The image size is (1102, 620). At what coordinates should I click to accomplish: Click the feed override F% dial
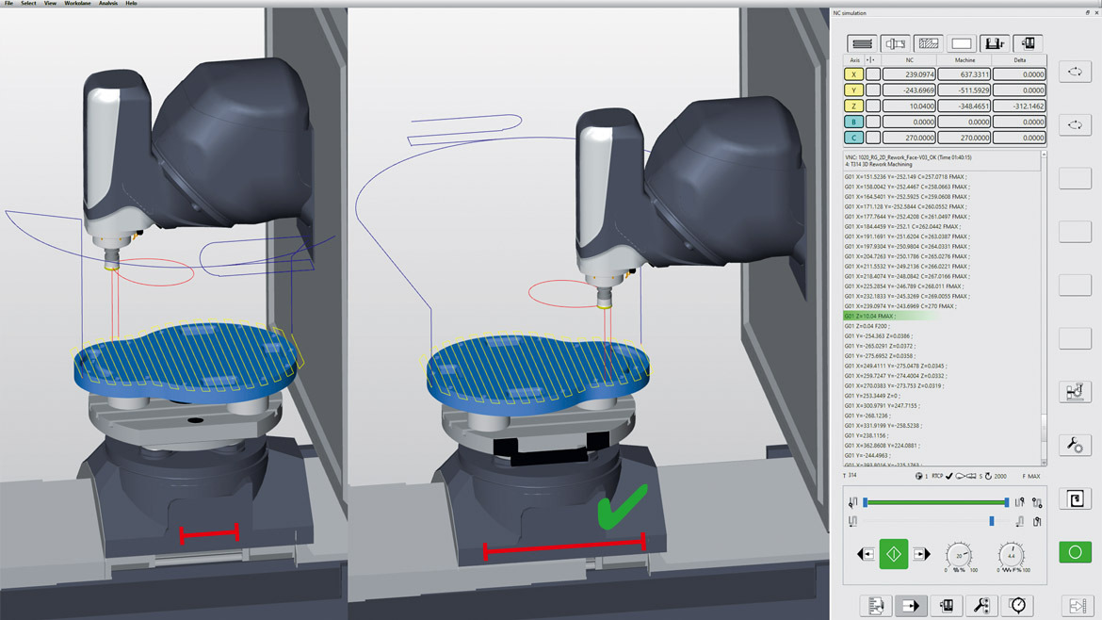[1011, 555]
